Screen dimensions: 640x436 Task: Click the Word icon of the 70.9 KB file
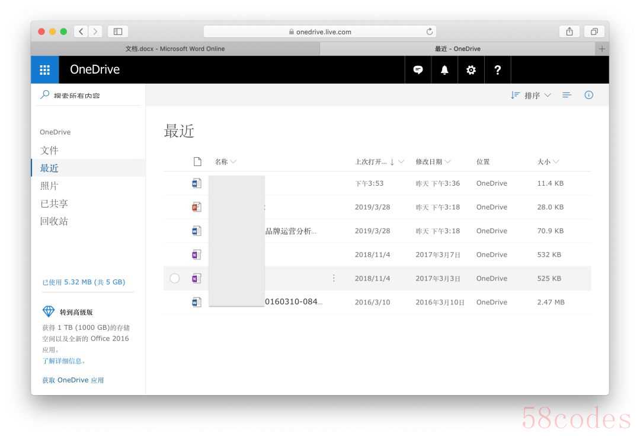pyautogui.click(x=197, y=231)
